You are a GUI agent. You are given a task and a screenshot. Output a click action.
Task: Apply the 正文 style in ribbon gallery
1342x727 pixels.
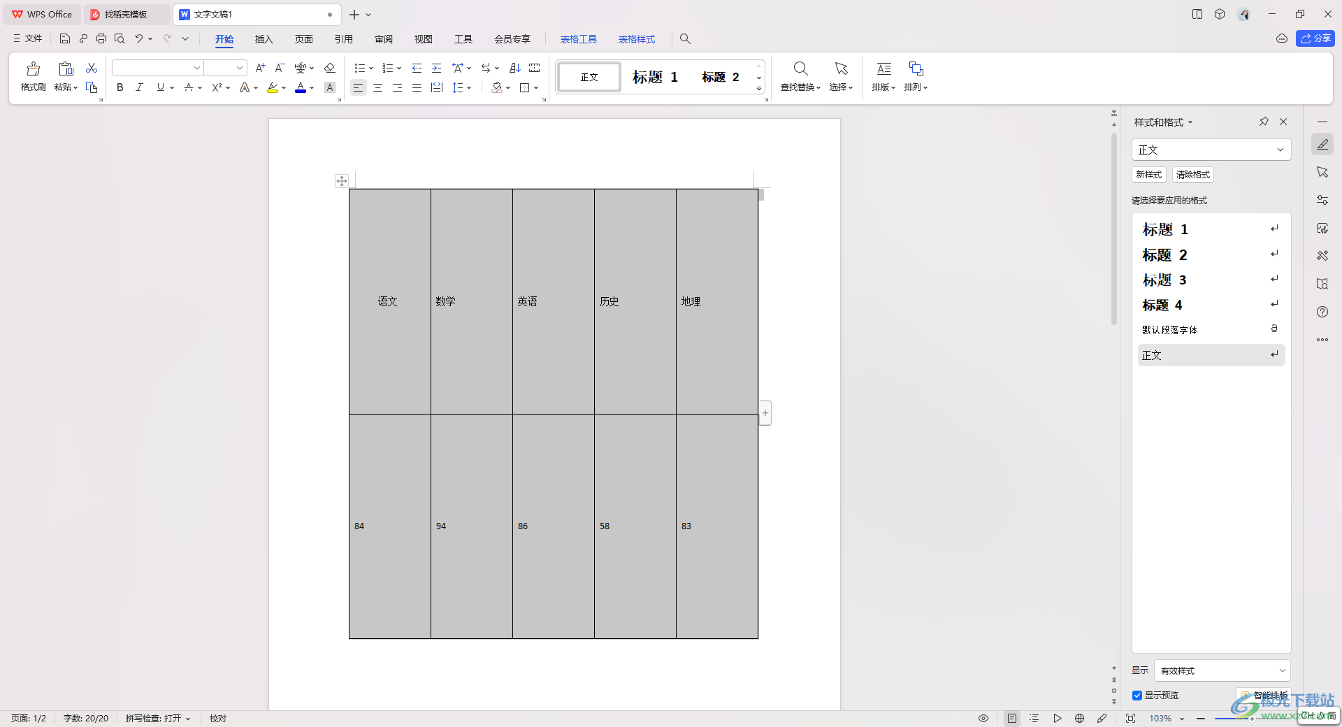pyautogui.click(x=589, y=77)
